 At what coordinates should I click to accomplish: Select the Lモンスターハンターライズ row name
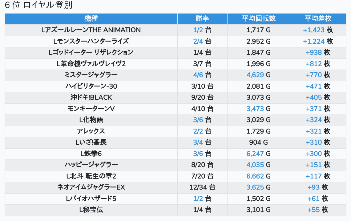coord(91,41)
